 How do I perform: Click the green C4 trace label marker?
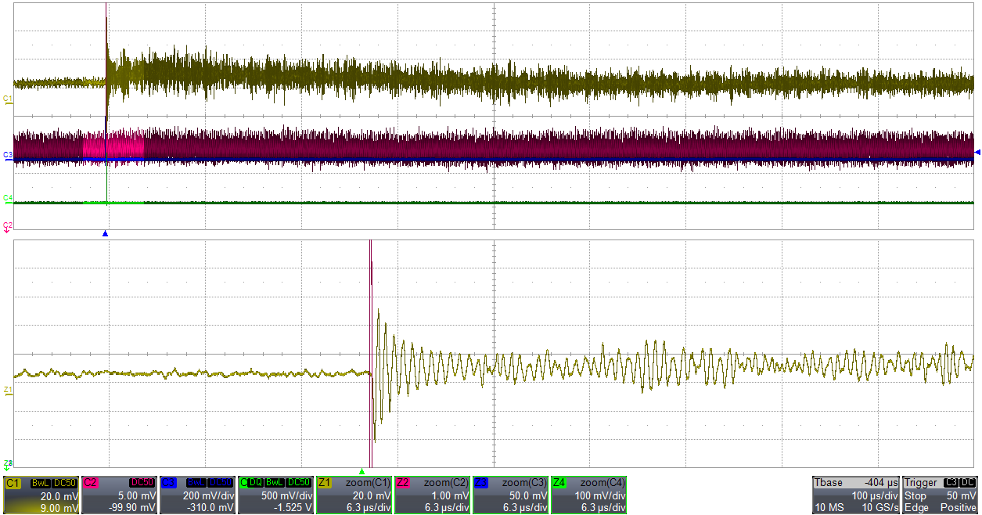tap(7, 198)
